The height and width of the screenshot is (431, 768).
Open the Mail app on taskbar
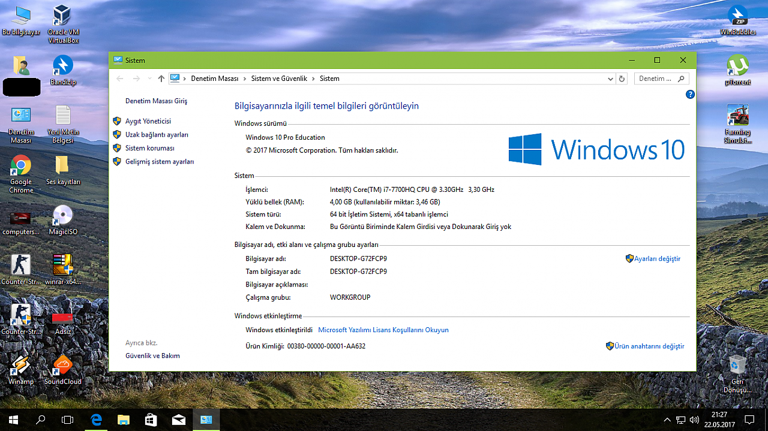179,420
